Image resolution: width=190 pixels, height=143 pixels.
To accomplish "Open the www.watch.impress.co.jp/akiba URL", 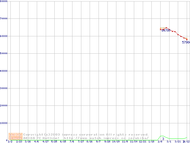I will pyautogui.click(x=106, y=138).
